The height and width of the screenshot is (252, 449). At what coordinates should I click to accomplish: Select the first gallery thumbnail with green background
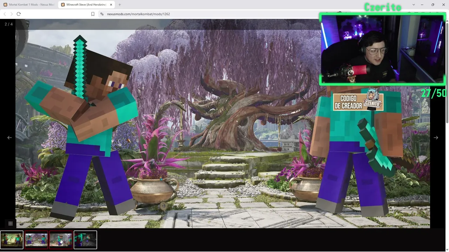(12, 240)
